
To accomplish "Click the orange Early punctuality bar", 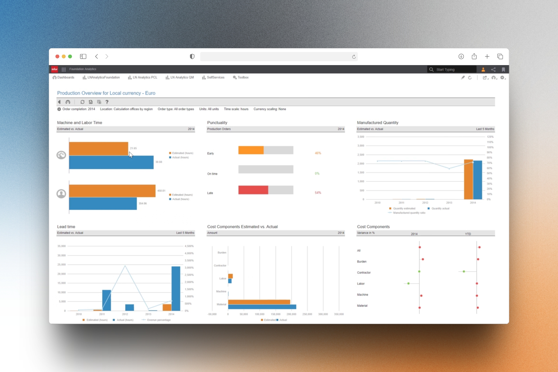I will [251, 150].
